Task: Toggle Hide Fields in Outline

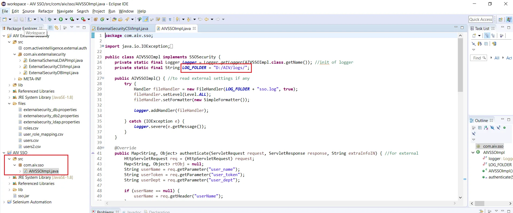Action: [x=492, y=128]
